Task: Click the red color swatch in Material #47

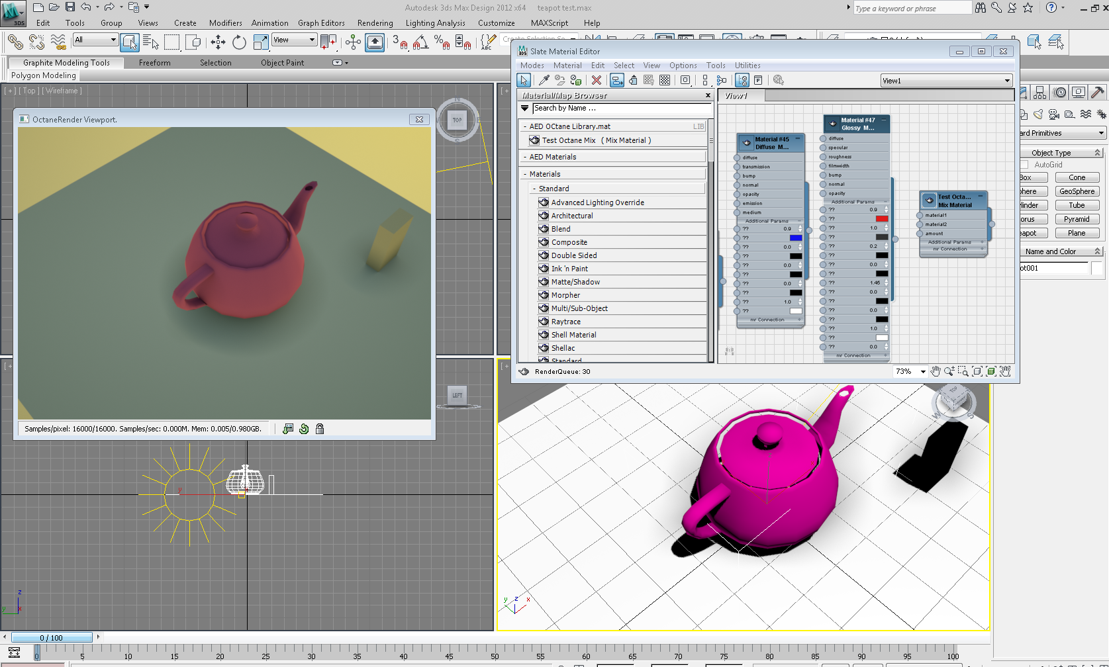Action: pos(882,218)
